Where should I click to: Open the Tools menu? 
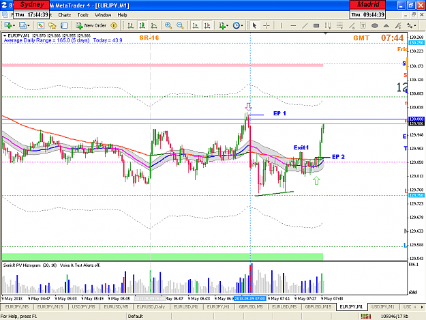[x=83, y=15]
